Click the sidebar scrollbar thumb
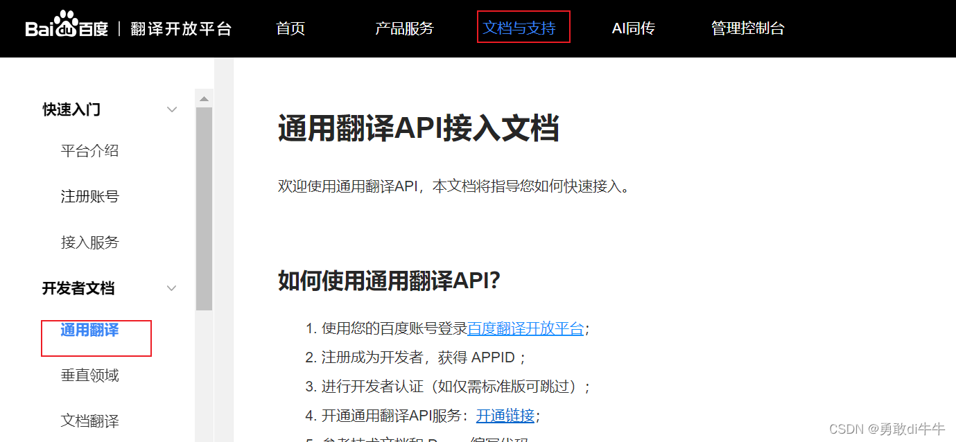The width and height of the screenshot is (956, 442). (x=204, y=208)
